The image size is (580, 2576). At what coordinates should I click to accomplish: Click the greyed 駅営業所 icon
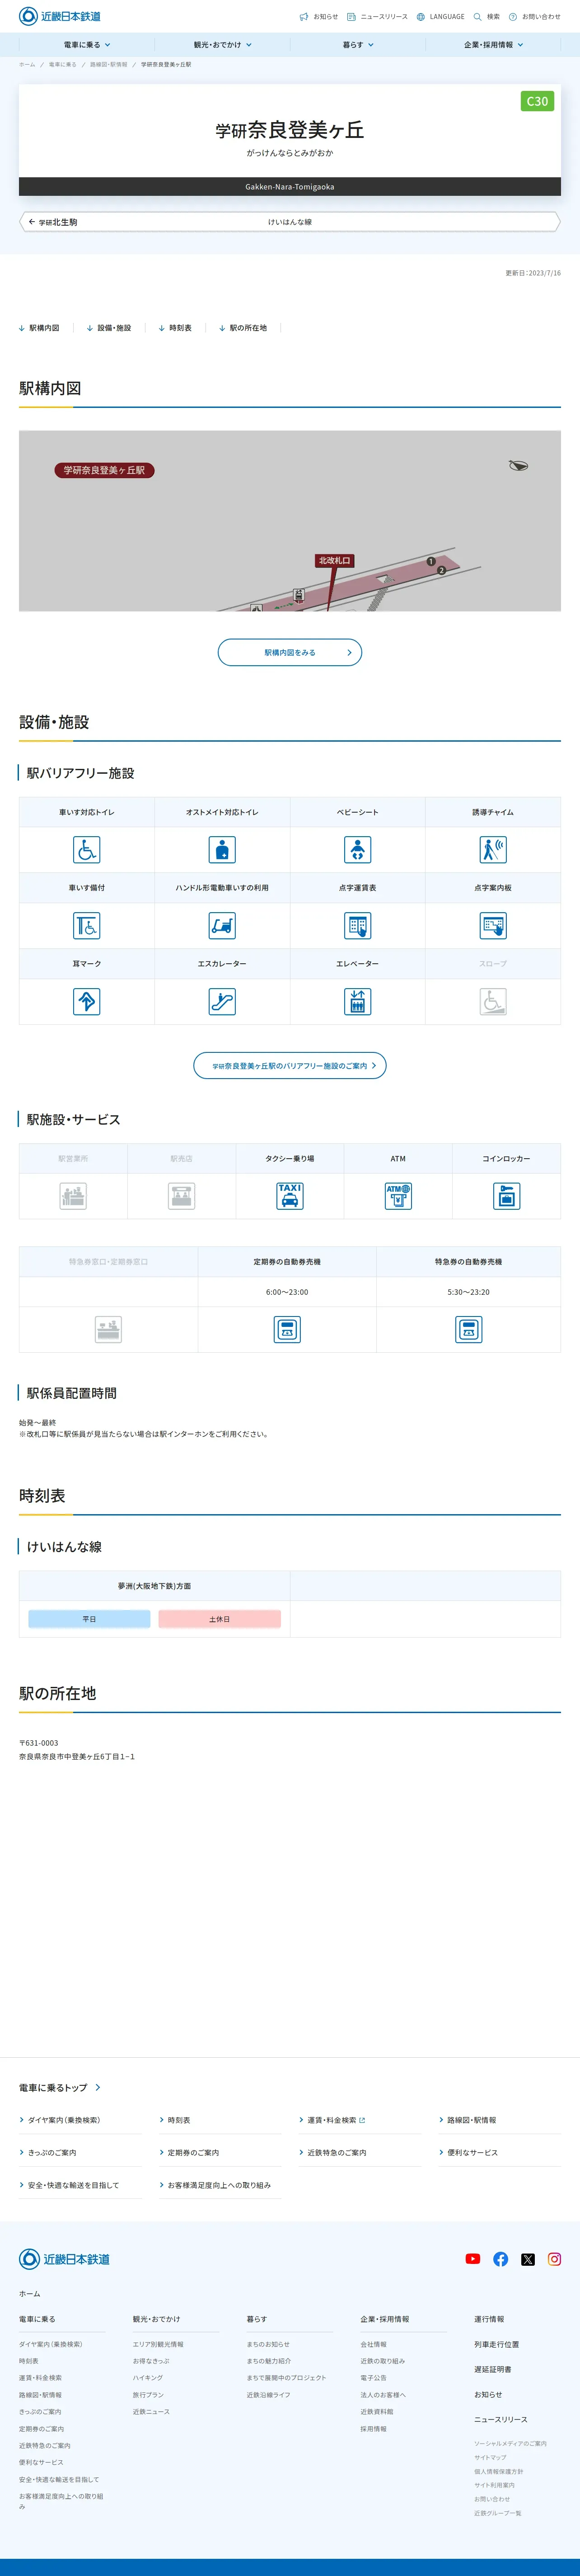click(x=73, y=1196)
